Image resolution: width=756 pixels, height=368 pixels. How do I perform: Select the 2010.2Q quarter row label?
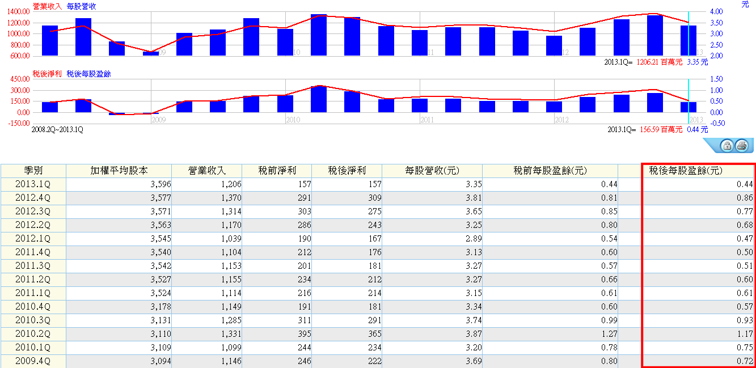pyautogui.click(x=33, y=334)
